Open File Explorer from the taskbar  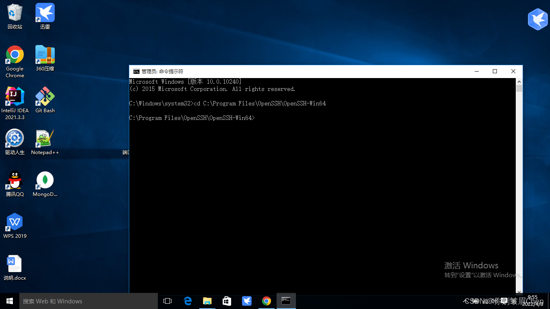[207, 301]
